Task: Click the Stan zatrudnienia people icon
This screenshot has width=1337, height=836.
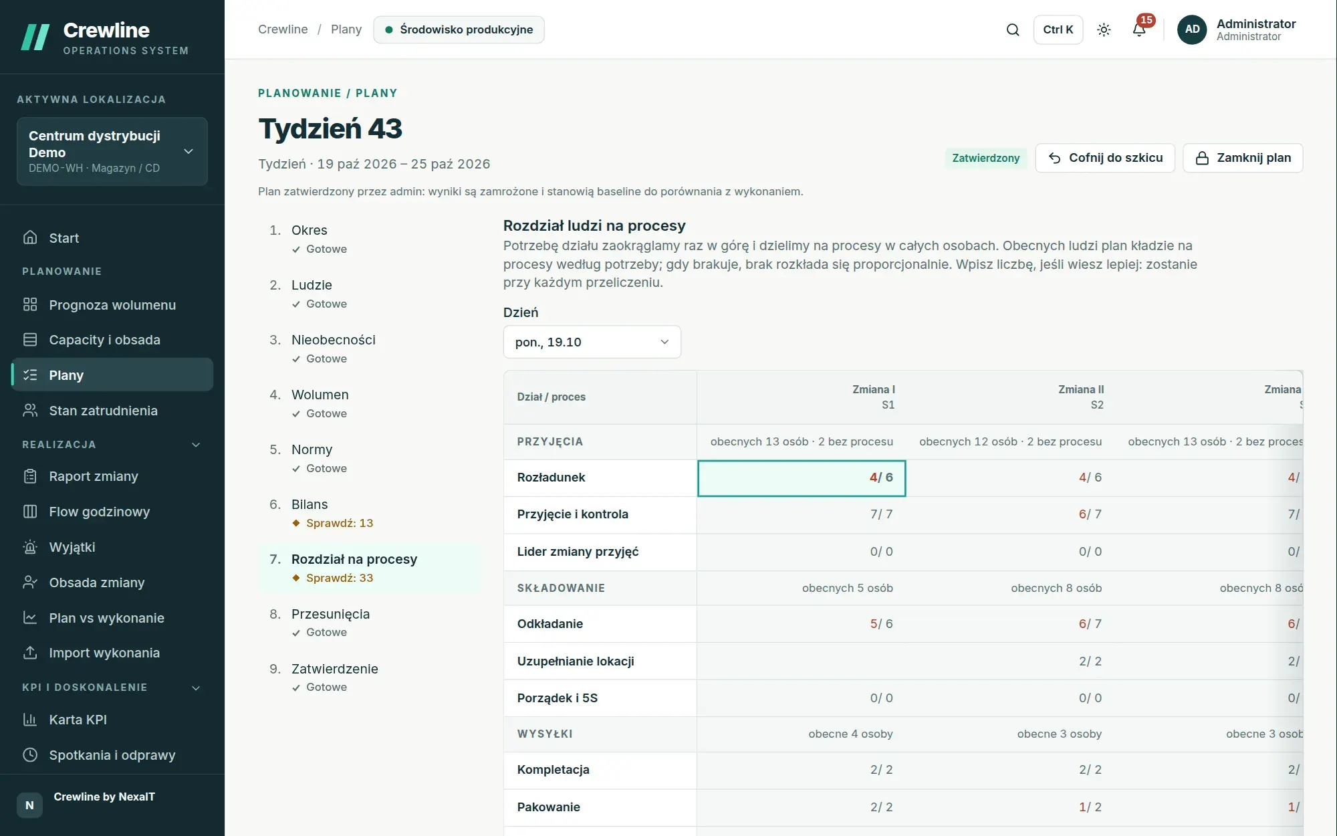Action: (x=30, y=410)
